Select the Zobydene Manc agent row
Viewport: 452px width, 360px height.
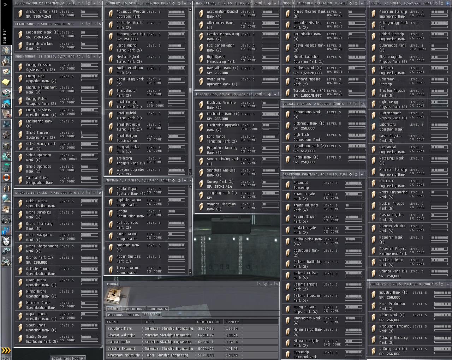[x=192, y=329]
